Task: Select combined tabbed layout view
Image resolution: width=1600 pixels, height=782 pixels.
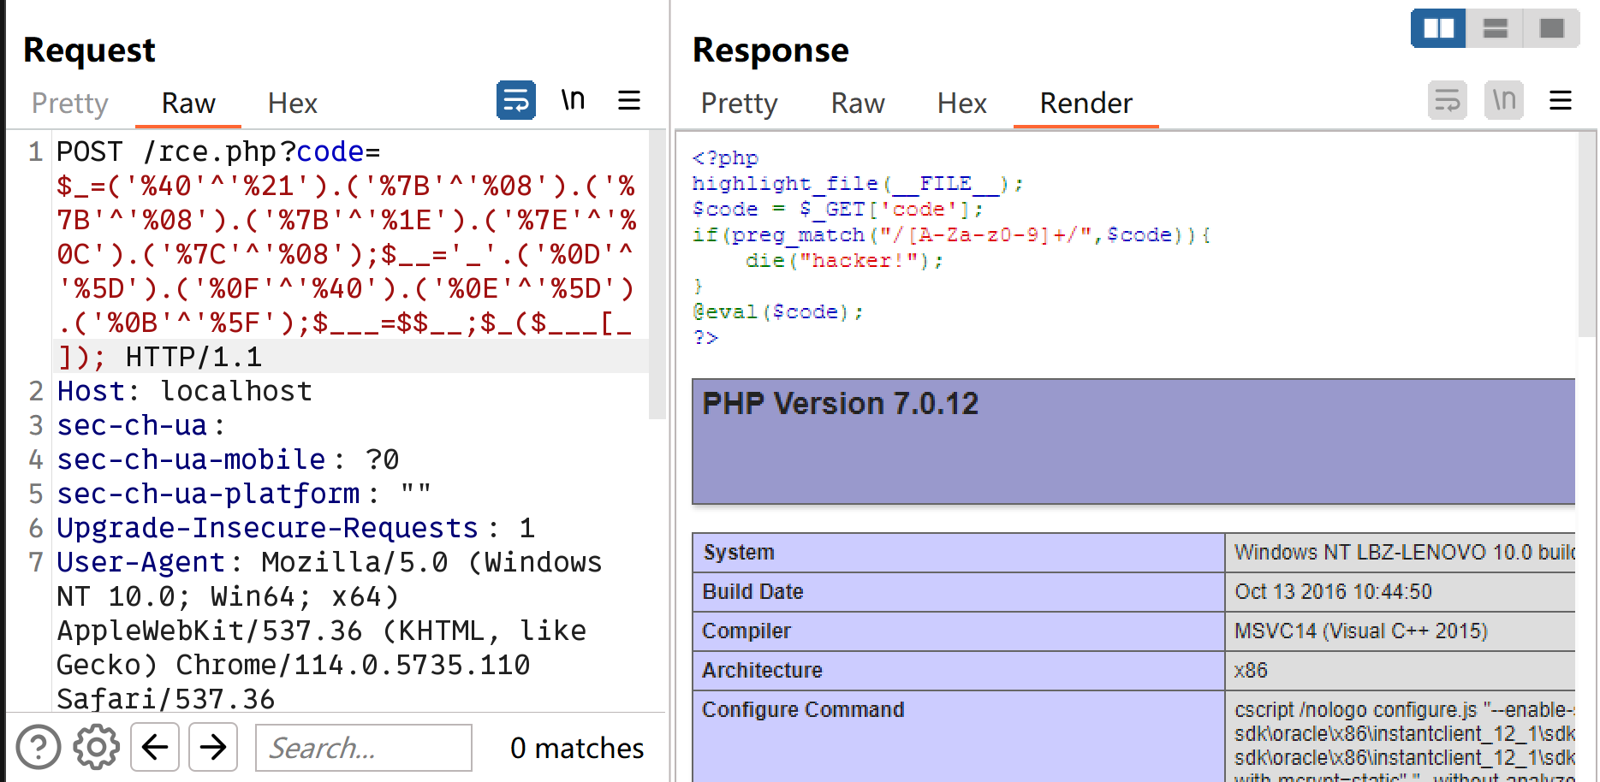Action: pos(1551,28)
